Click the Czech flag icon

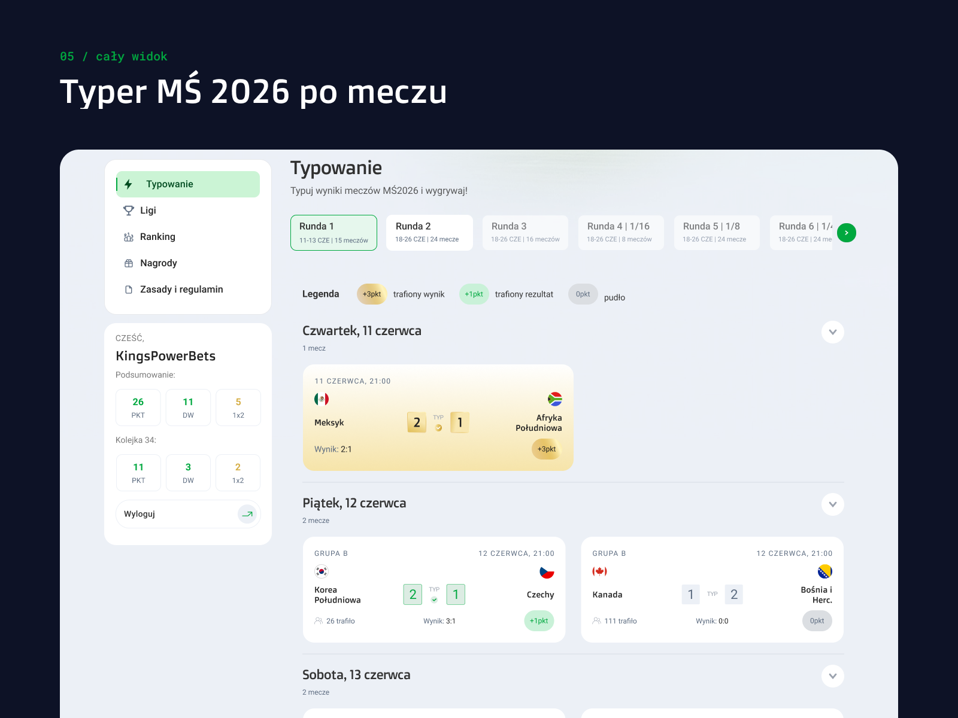547,571
